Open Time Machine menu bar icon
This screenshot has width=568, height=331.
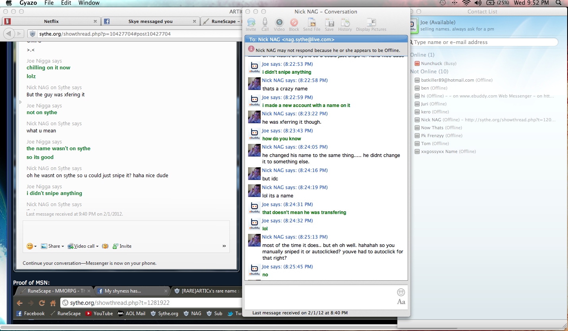(x=443, y=3)
